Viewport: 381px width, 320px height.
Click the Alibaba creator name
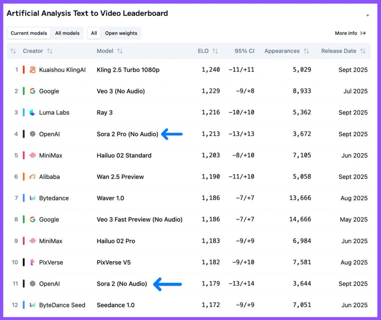[x=50, y=177]
